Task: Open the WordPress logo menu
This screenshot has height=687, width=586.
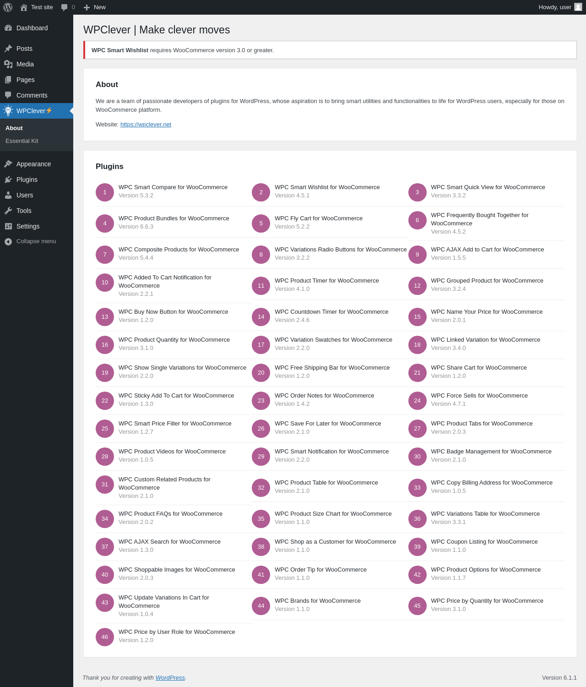Action: (8, 7)
